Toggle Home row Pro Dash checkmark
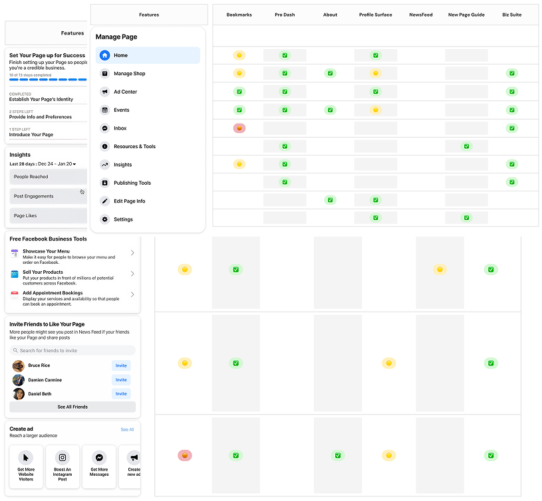Viewport: 542px width, 501px height. point(285,55)
